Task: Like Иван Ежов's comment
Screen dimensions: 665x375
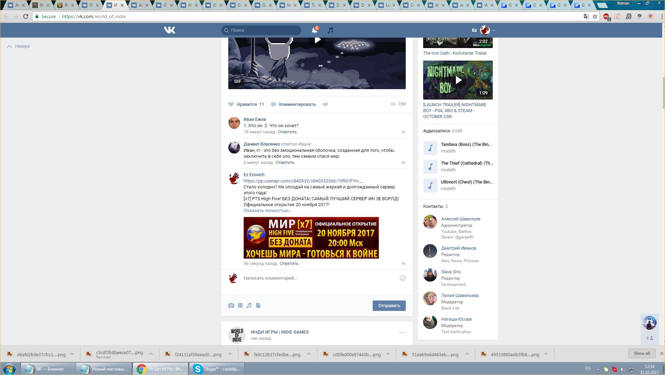Action: tap(403, 132)
